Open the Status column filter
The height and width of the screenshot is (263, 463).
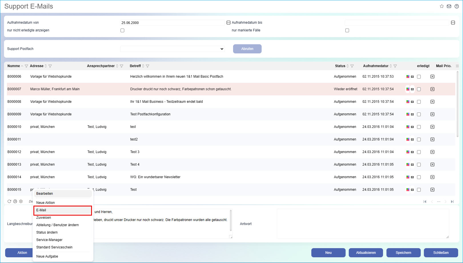click(352, 66)
